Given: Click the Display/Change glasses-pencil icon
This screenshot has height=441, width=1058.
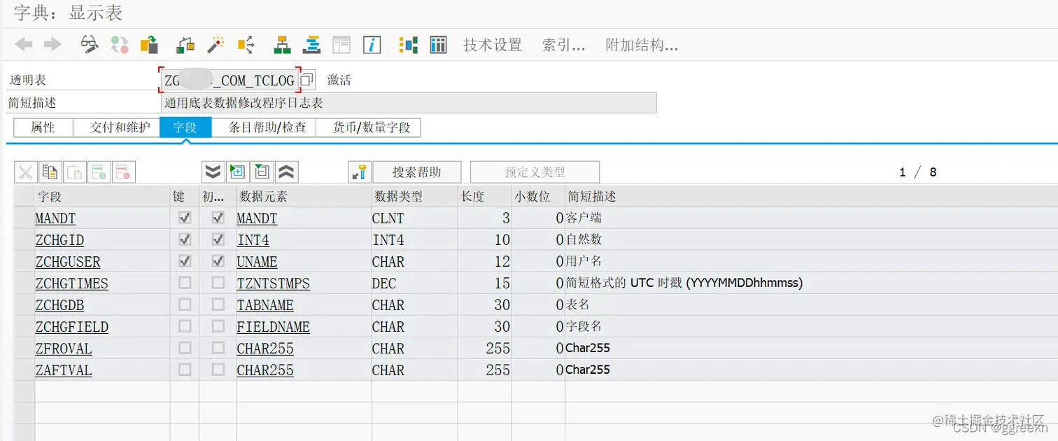Looking at the screenshot, I should [x=90, y=45].
